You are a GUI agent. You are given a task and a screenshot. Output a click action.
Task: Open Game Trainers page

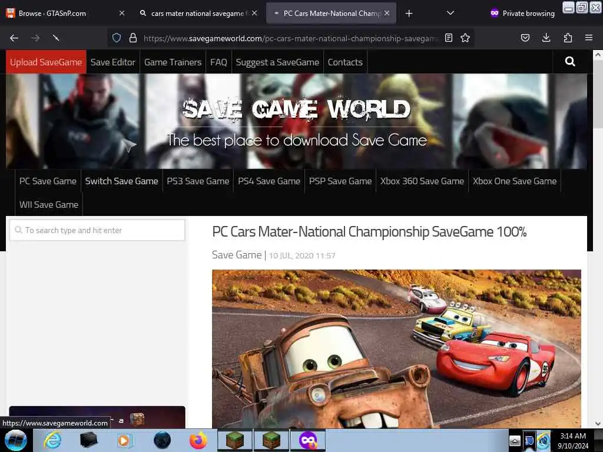tap(173, 62)
